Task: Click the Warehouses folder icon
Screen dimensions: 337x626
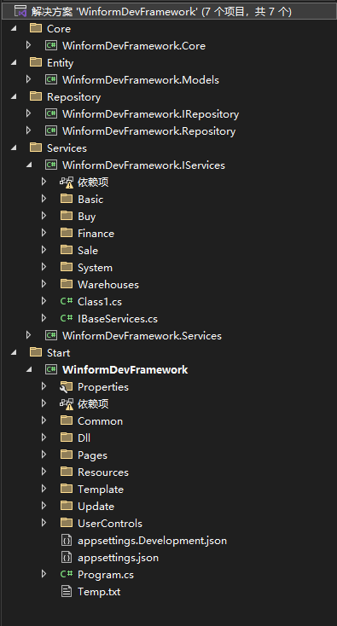Action: click(x=67, y=284)
